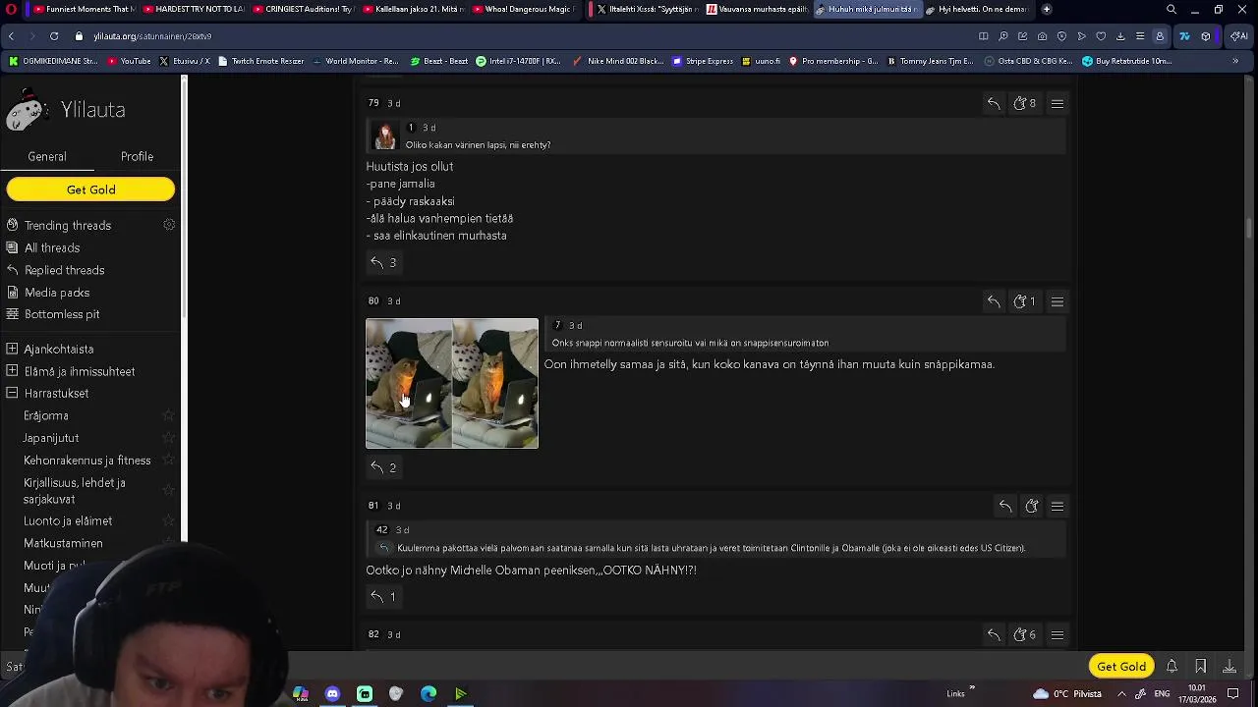1258x707 pixels.
Task: Reply to post 82 using the arrow icon
Action: click(x=994, y=634)
